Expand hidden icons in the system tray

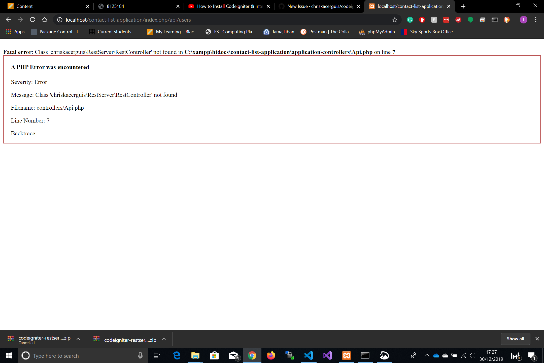pos(427,355)
